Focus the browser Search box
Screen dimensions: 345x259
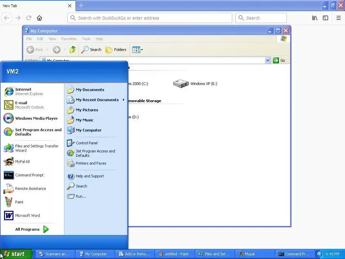261,18
